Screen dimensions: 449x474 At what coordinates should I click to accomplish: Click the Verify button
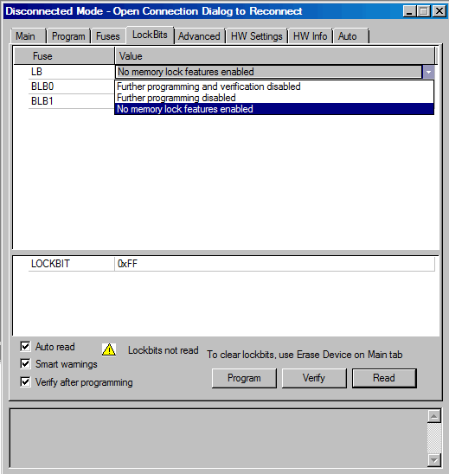tap(314, 378)
